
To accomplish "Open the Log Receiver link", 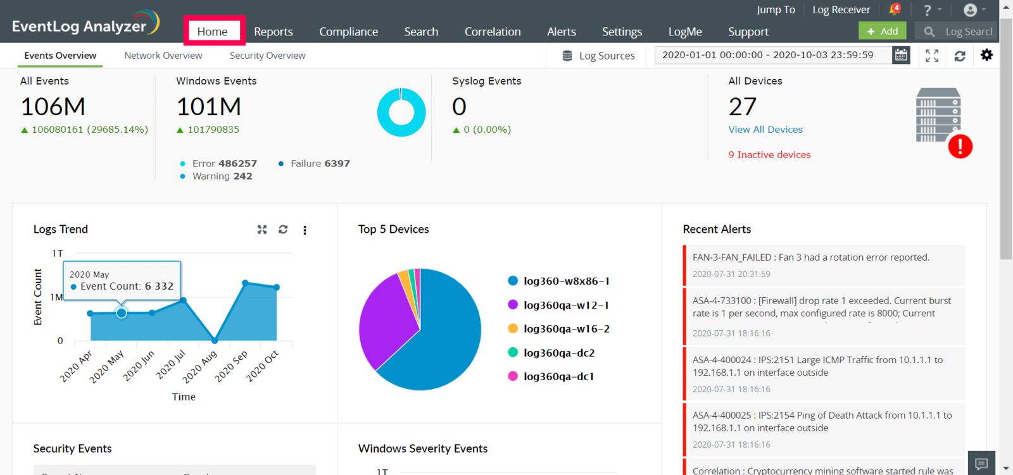I will 841,9.
